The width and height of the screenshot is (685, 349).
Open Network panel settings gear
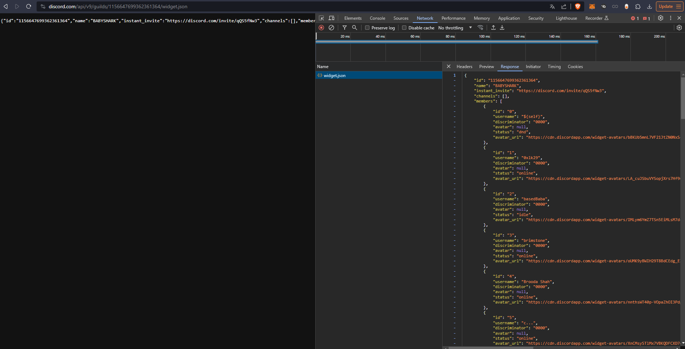[679, 28]
